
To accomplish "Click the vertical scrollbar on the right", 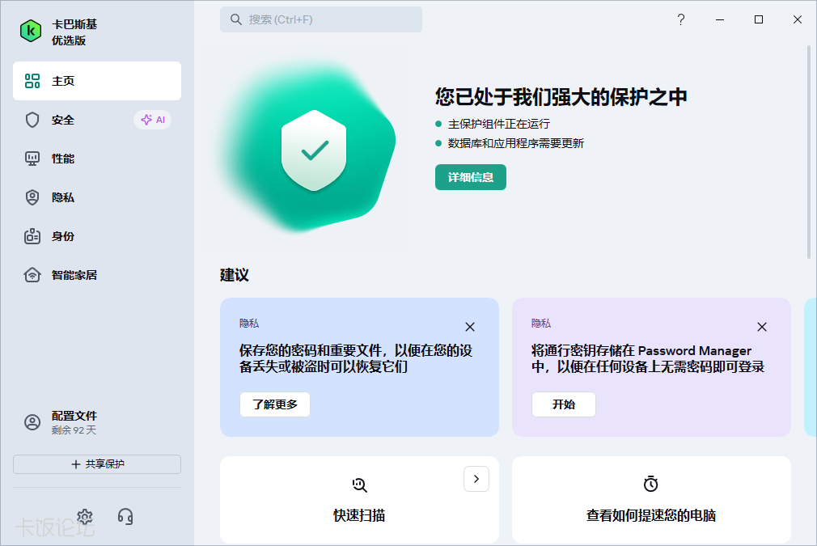I will 809,151.
